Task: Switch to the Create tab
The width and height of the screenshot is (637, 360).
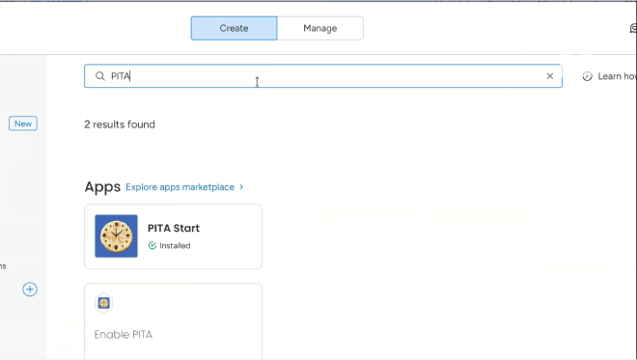Action: [x=234, y=28]
